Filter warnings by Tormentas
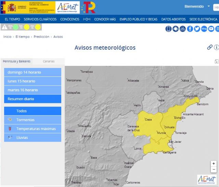This screenshot has height=187, width=219. coord(33,120)
